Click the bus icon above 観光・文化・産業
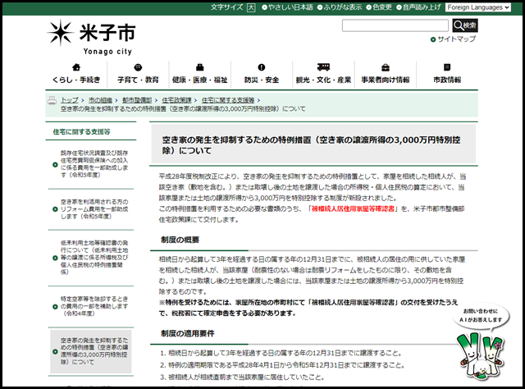 pos(323,67)
